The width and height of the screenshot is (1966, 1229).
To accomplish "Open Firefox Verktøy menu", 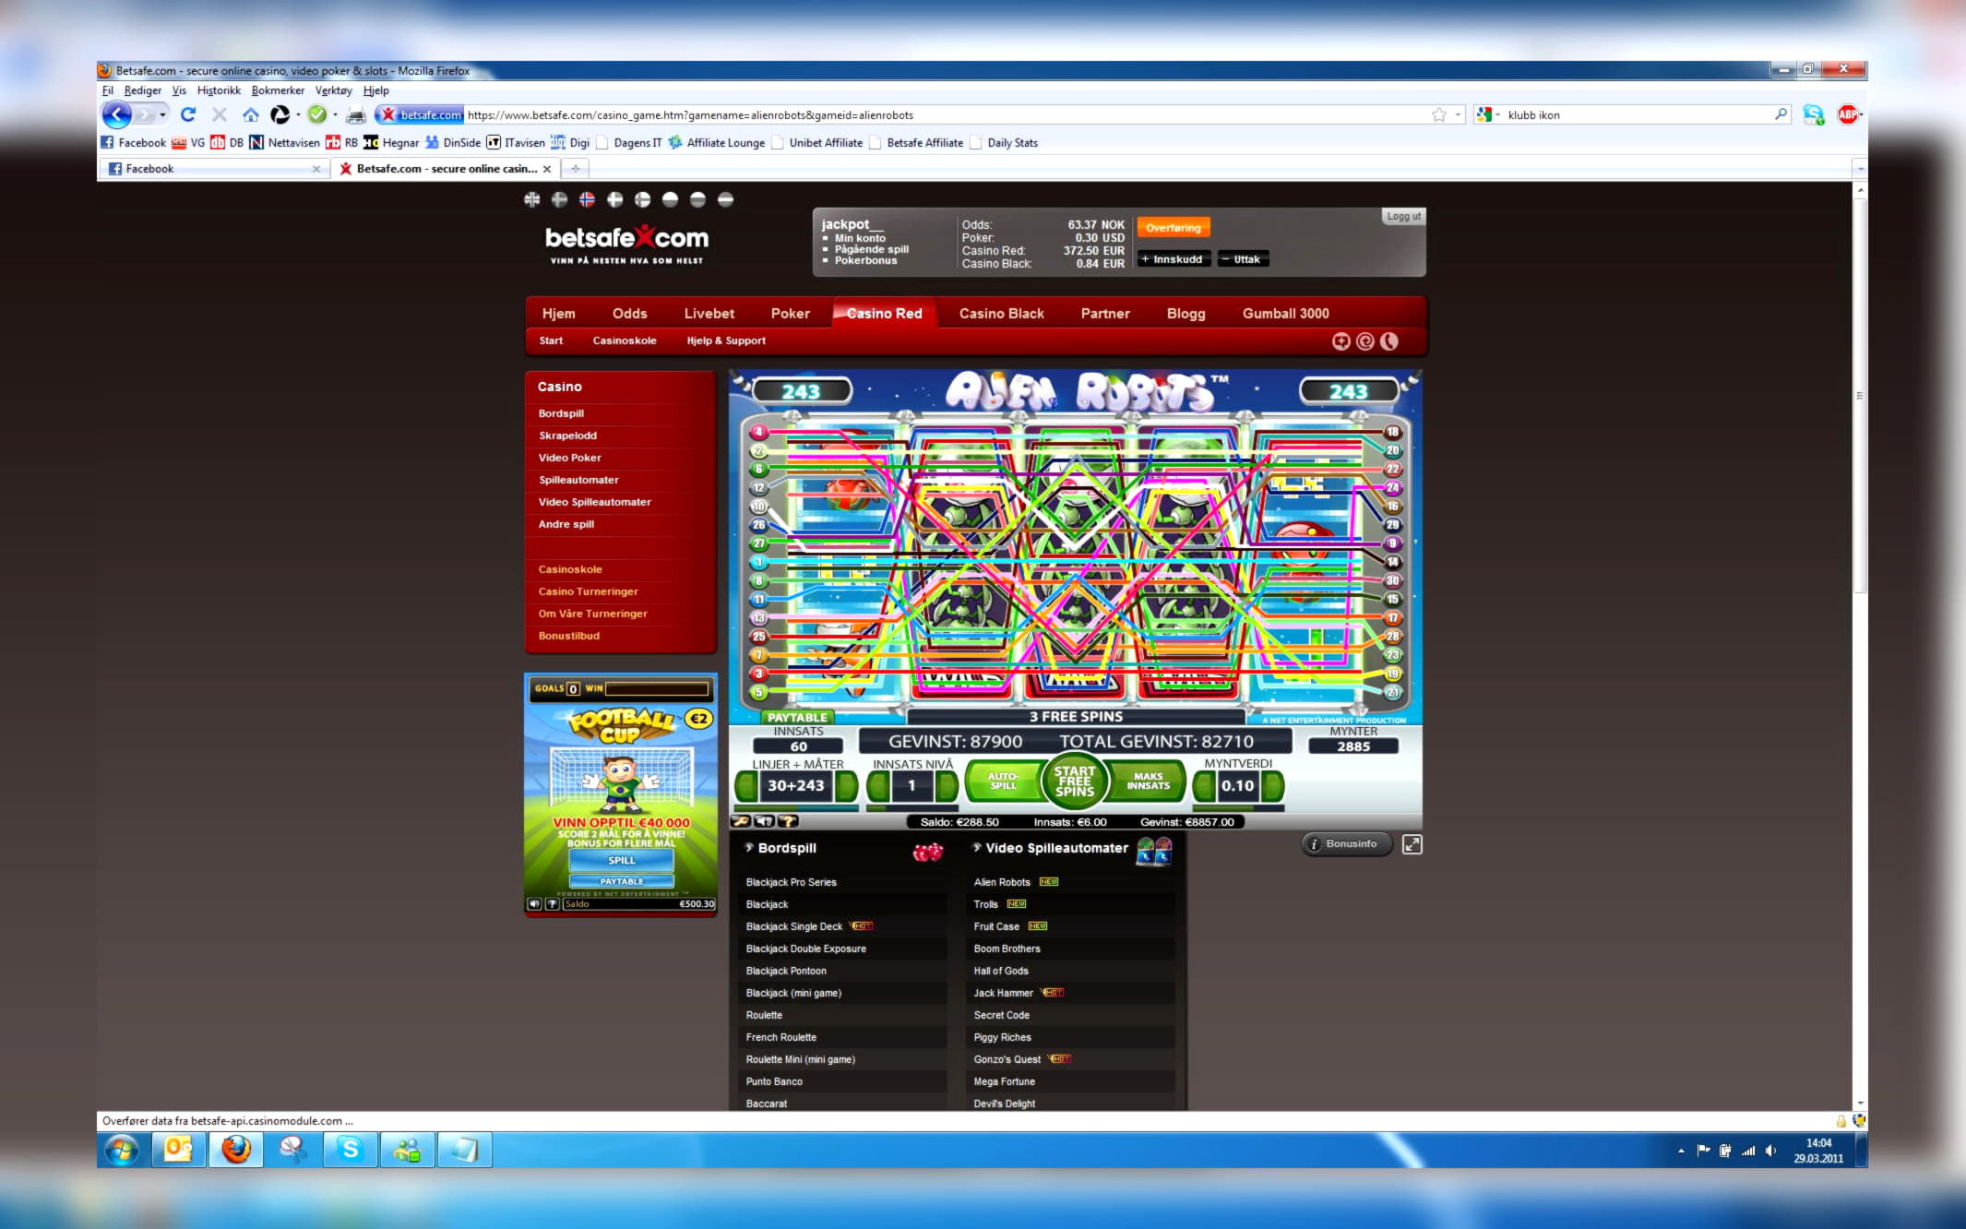I will click(333, 90).
